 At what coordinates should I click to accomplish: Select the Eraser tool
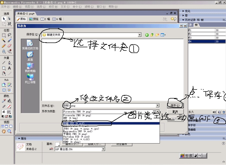tap(9, 46)
